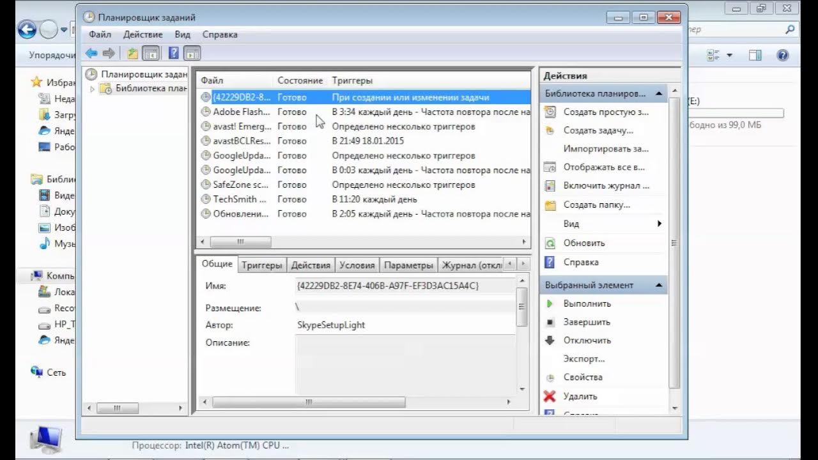Switch to the 'Триггеры' tab
This screenshot has height=460, width=818.
click(x=262, y=266)
